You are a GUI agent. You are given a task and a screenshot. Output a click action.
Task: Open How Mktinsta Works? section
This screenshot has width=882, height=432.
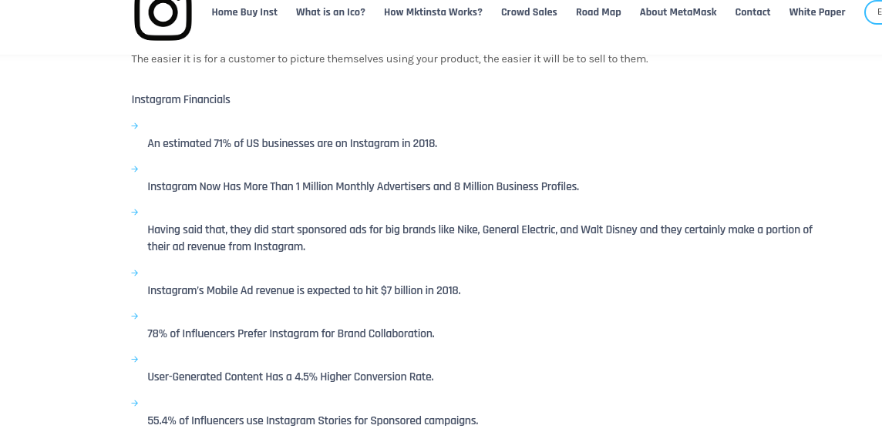[x=433, y=12]
